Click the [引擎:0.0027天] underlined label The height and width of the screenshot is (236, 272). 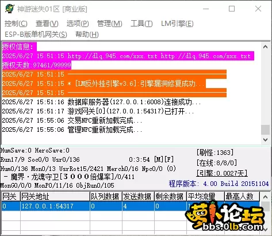coord(222,173)
